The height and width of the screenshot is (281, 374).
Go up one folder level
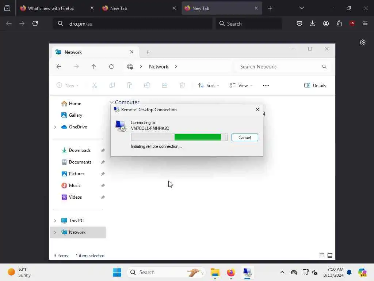tap(94, 67)
